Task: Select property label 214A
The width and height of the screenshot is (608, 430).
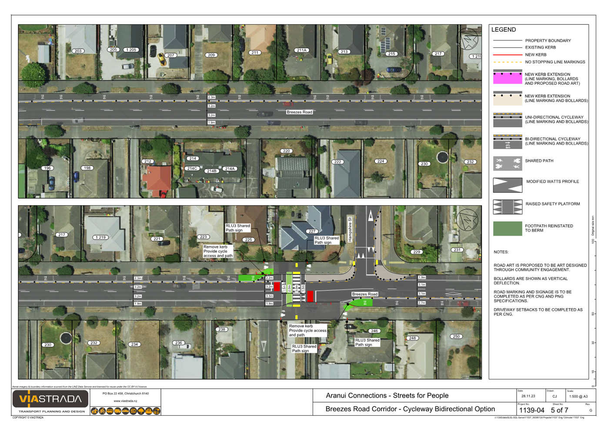Action: (x=230, y=169)
